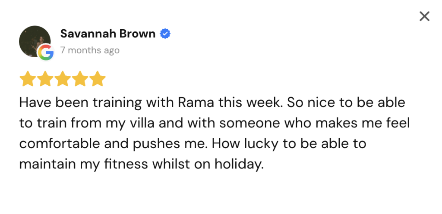442x214 pixels.
Task: Click the first rating star
Action: [x=27, y=79]
